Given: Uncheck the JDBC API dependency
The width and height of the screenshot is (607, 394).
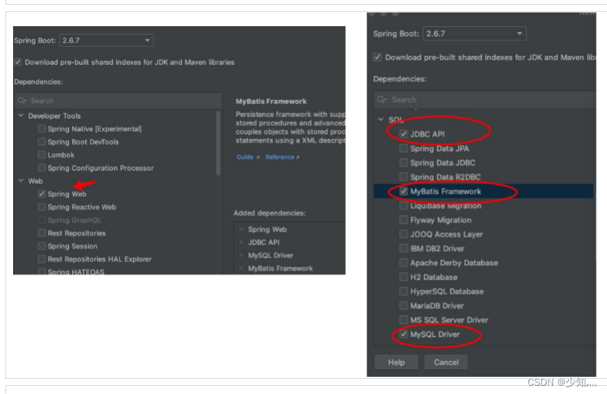Looking at the screenshot, I should tap(403, 134).
